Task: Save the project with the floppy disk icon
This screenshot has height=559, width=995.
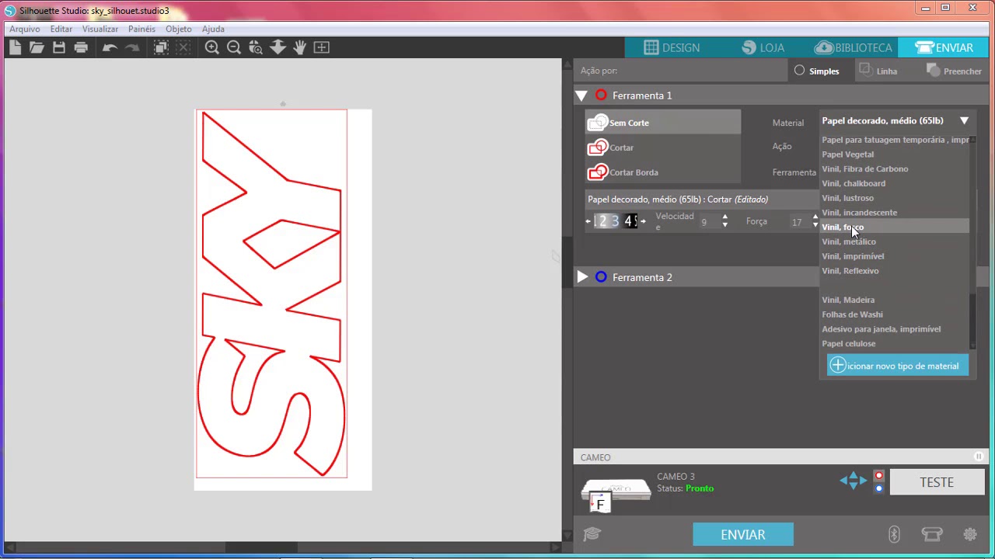Action: [59, 47]
